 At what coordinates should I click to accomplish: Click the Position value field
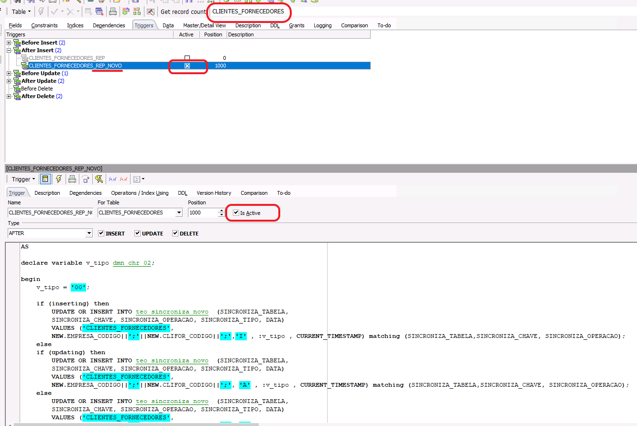203,213
